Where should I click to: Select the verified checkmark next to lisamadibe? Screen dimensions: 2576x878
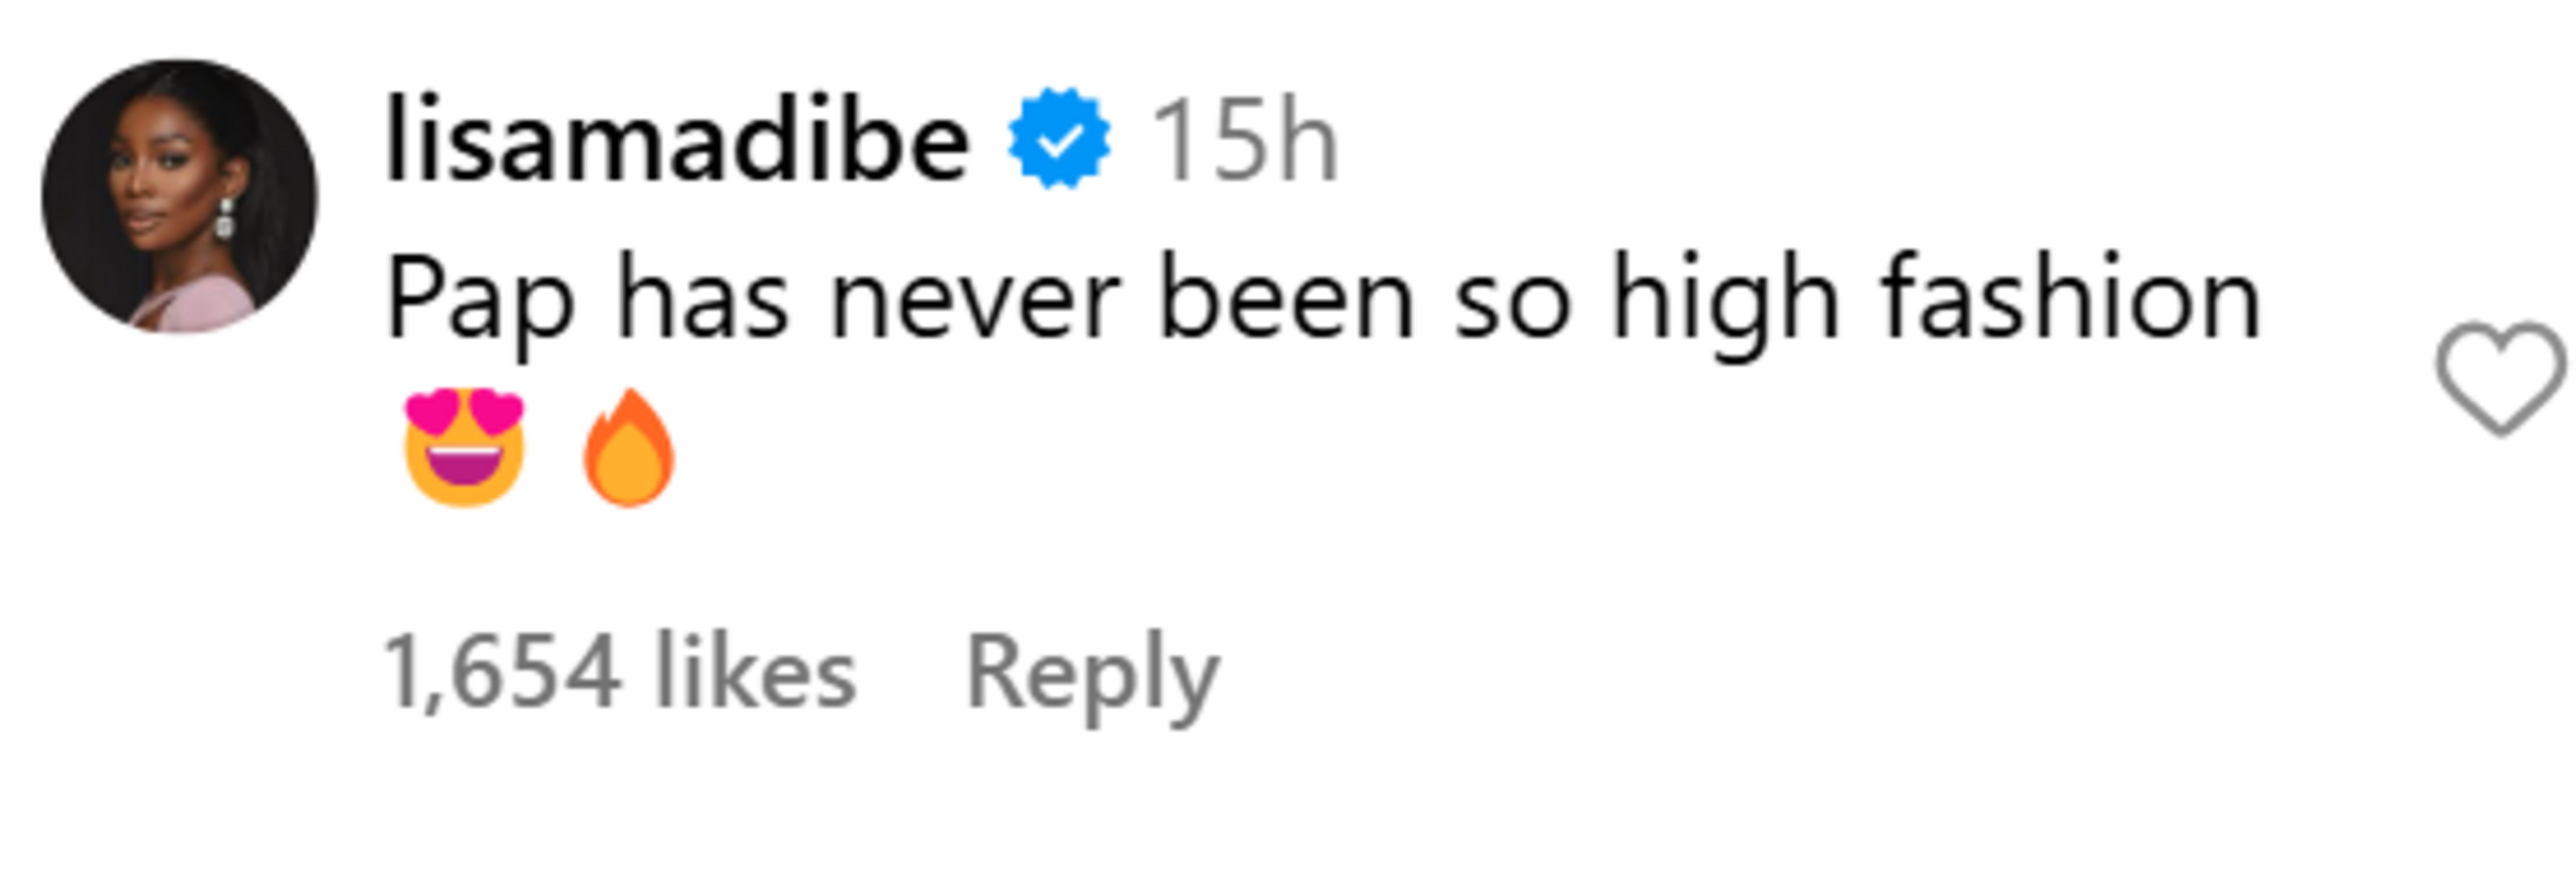(1059, 140)
